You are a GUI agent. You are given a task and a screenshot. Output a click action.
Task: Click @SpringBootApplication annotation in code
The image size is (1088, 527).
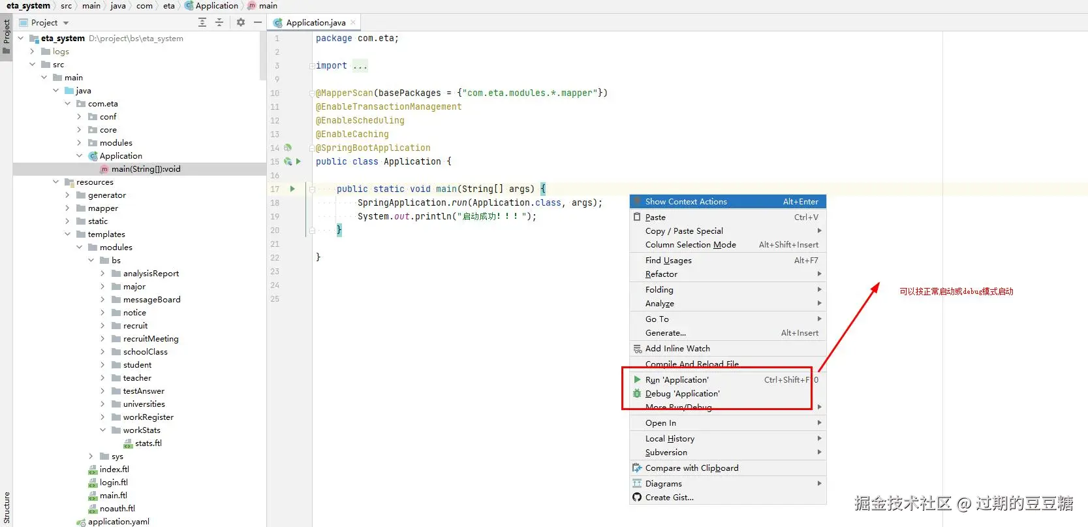point(373,148)
